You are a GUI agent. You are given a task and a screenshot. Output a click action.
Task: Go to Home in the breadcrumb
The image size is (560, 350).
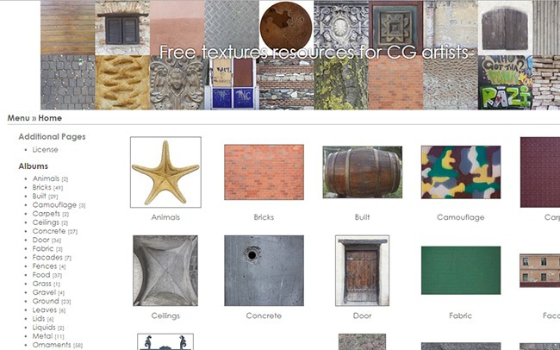pyautogui.click(x=50, y=117)
